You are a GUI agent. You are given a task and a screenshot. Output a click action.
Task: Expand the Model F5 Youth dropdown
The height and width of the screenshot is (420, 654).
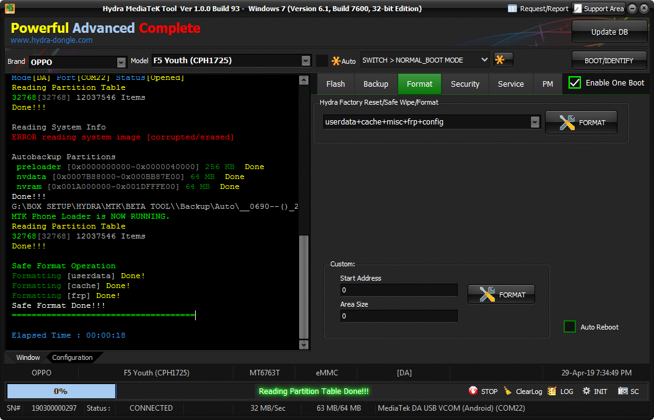tap(306, 61)
